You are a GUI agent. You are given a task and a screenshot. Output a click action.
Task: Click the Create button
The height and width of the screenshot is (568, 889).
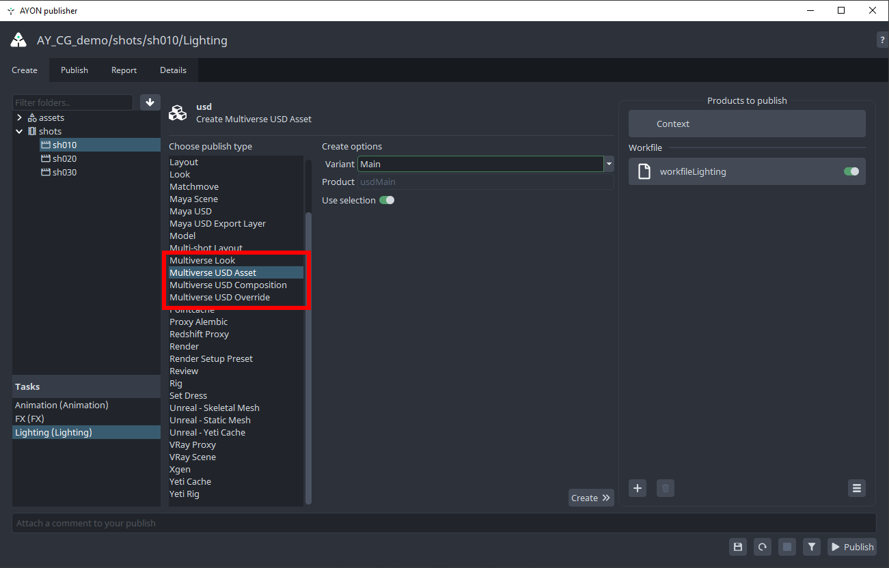pos(591,498)
